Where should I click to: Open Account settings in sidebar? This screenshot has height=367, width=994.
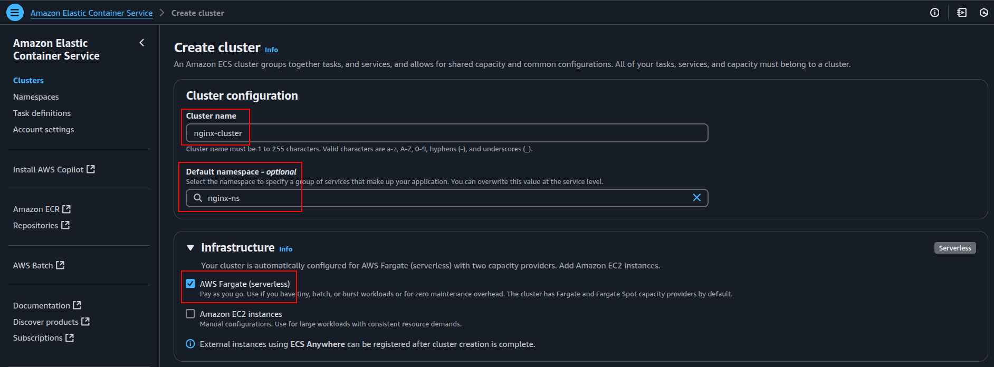[43, 130]
